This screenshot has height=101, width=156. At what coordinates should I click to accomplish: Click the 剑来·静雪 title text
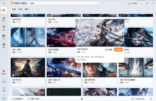tap(16, 50)
